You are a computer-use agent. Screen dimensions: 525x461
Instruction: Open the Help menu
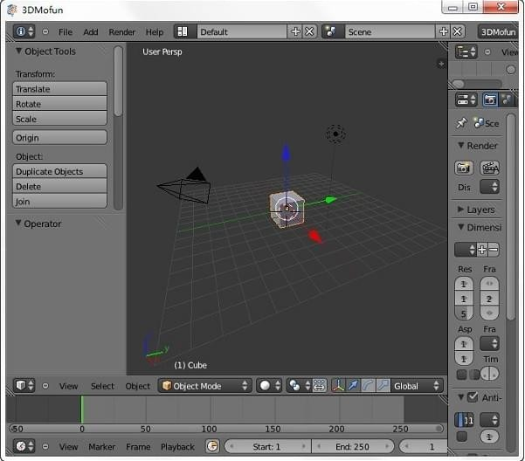coord(155,32)
